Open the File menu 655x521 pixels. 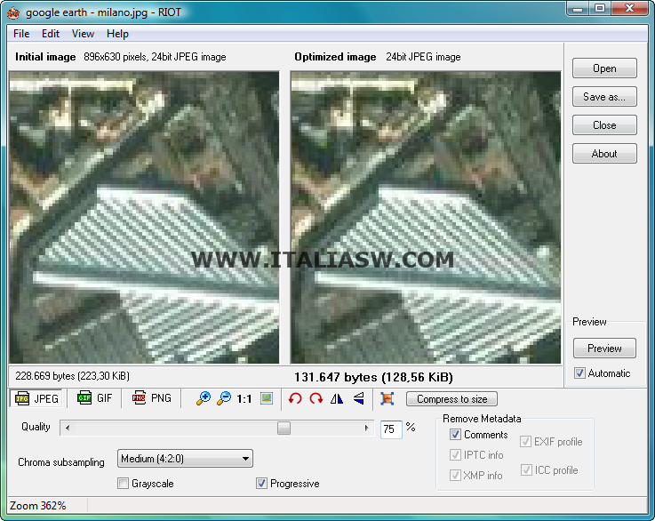tap(21, 34)
